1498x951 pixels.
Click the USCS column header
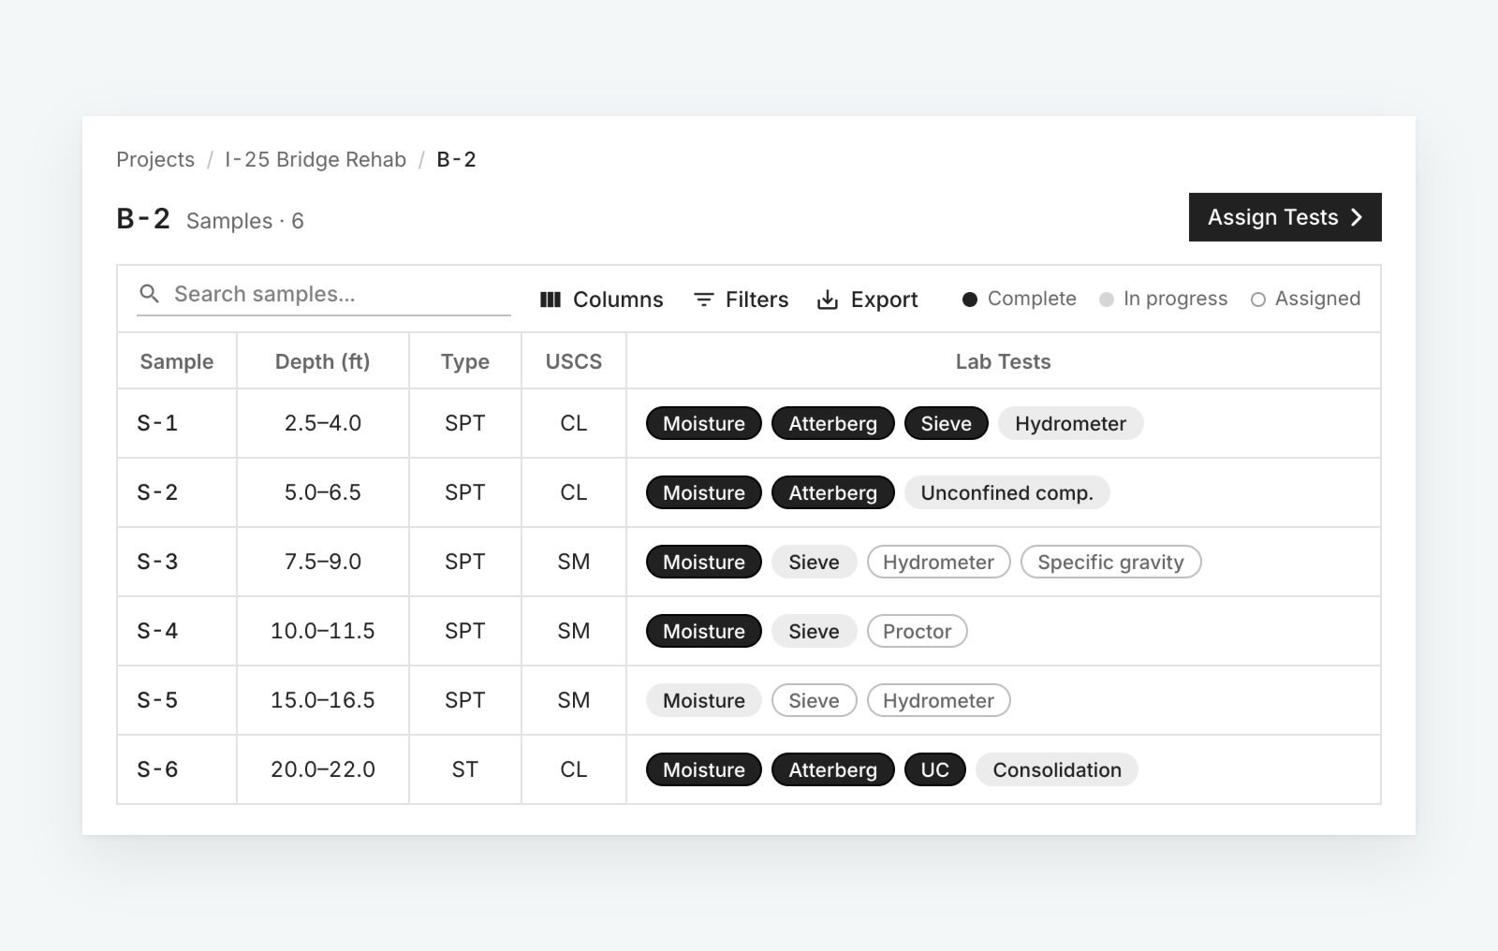tap(574, 361)
